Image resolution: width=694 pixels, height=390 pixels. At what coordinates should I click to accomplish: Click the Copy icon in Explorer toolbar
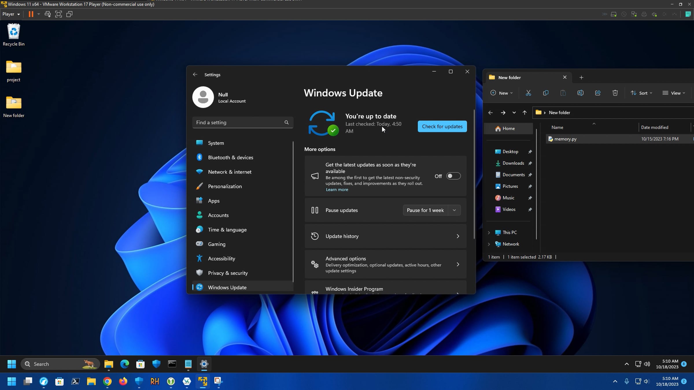546,93
